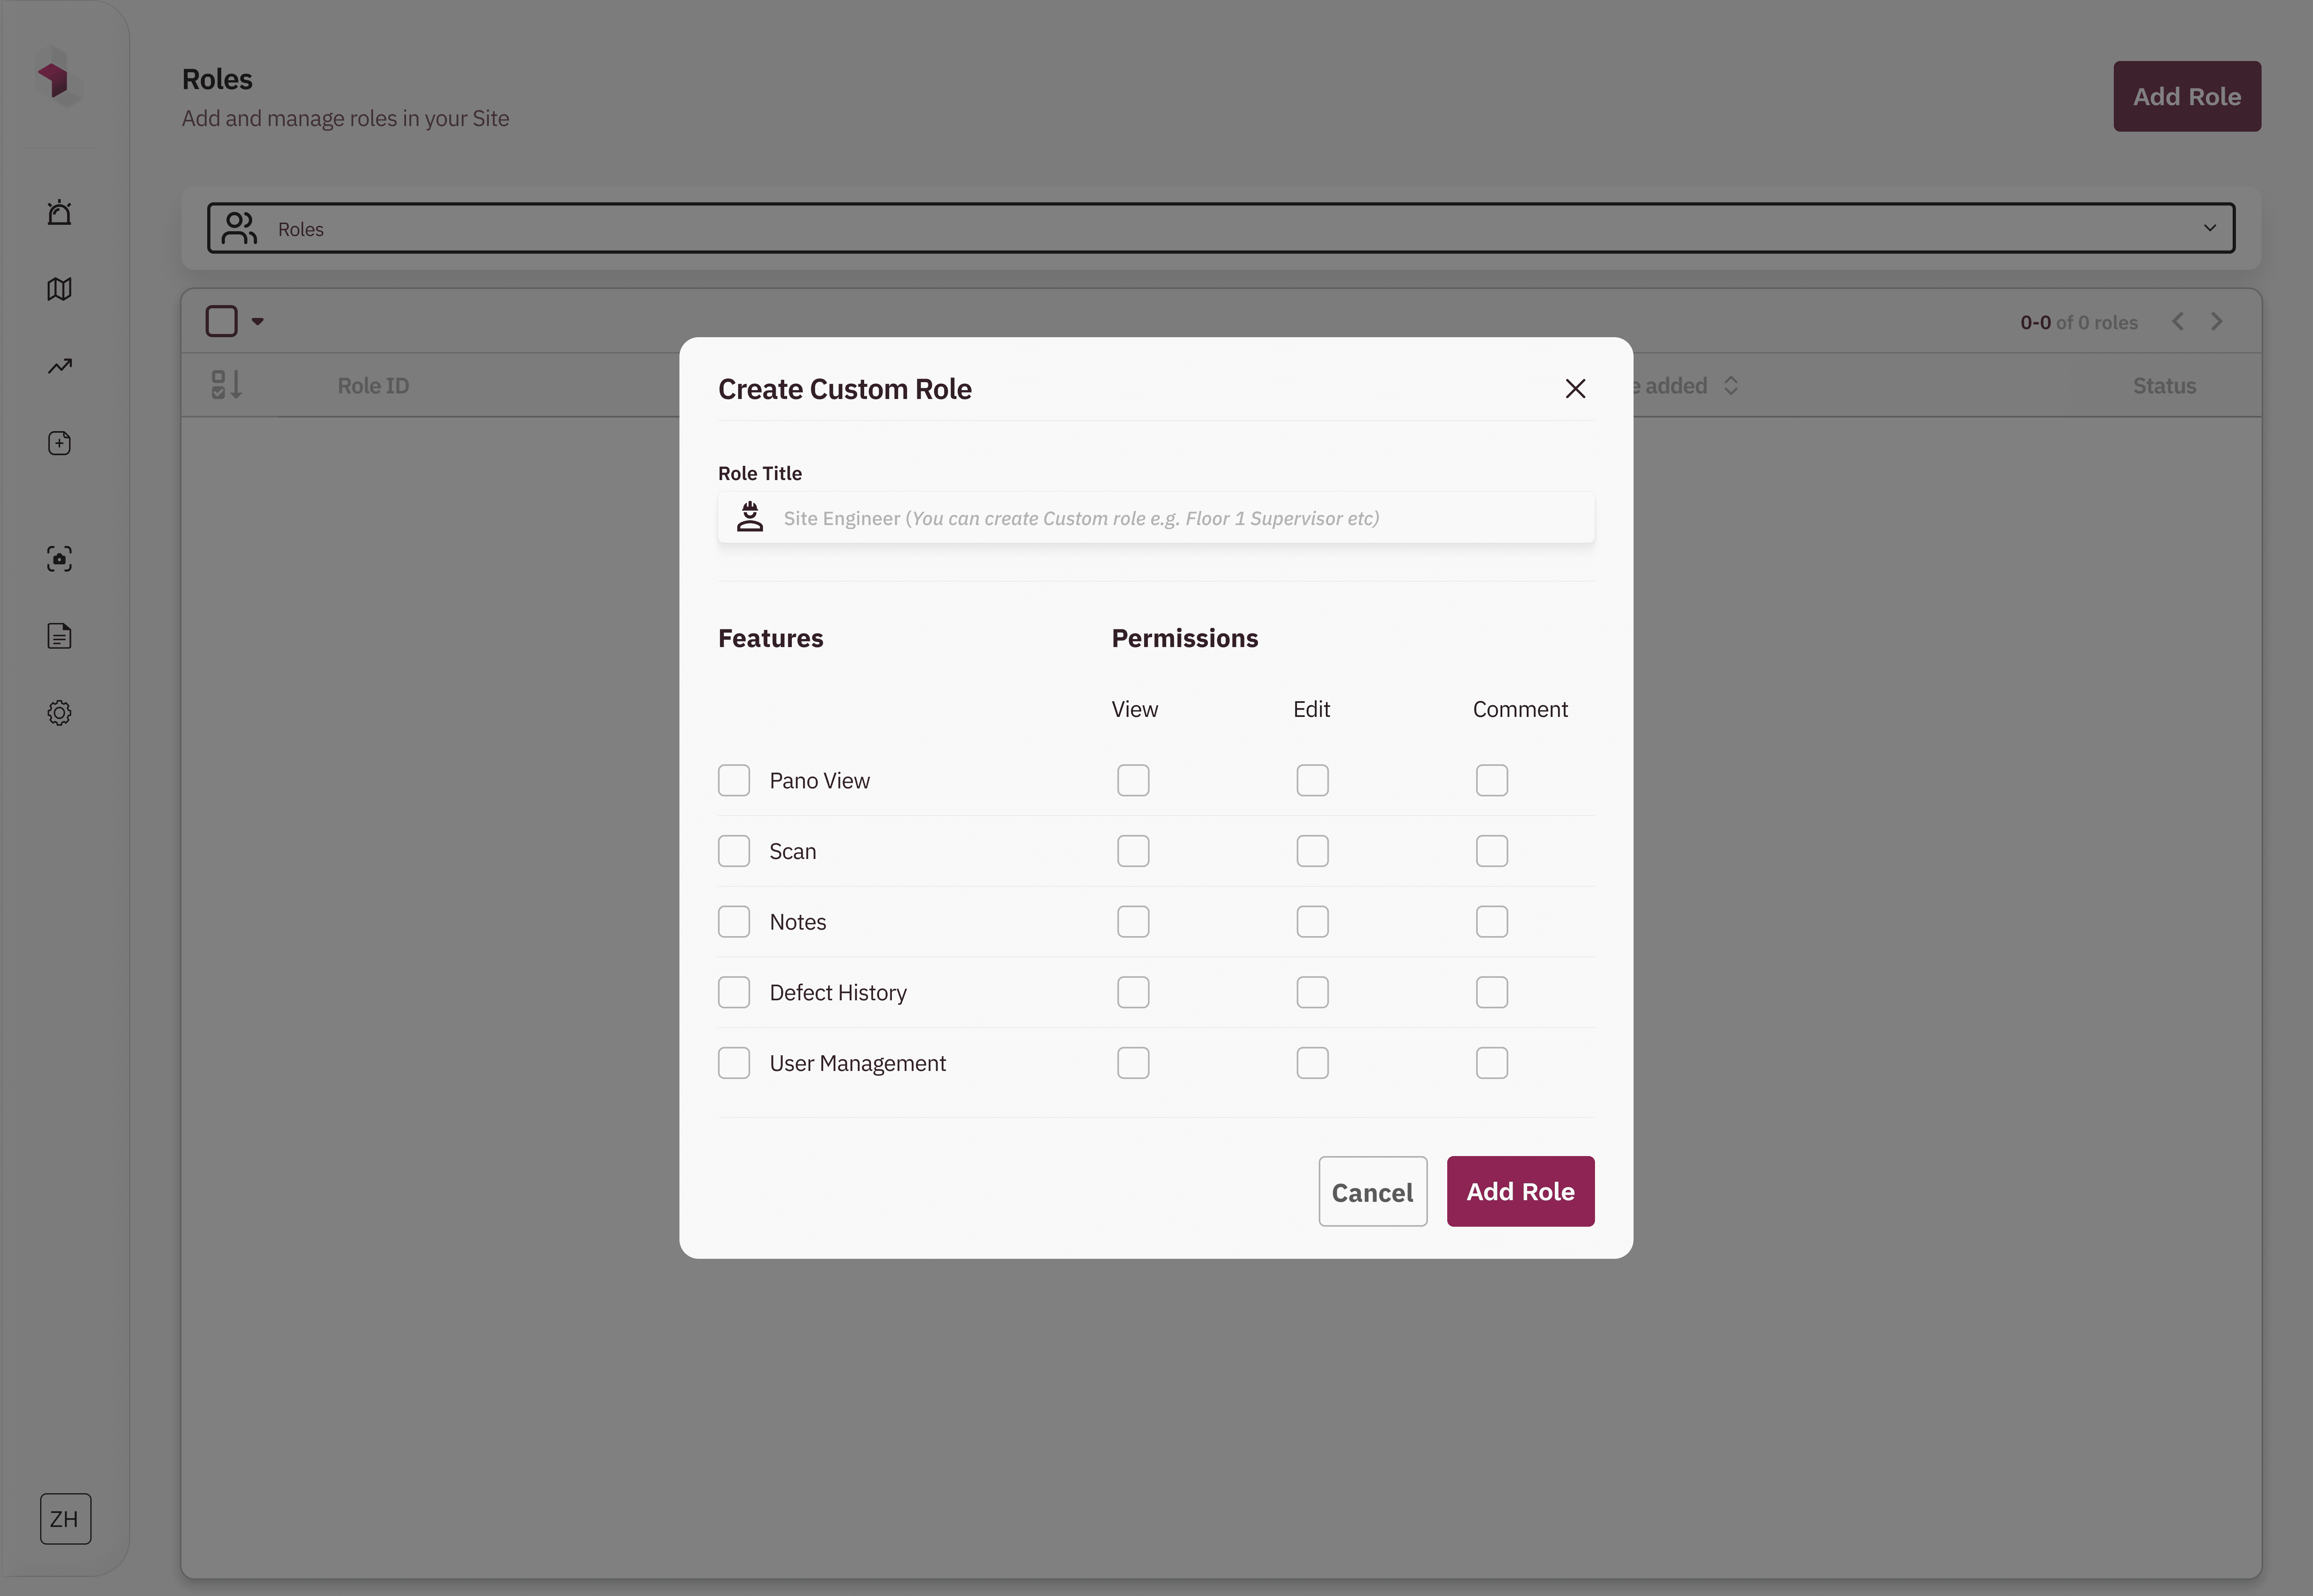Click the document report icon in the sidebar

tap(59, 636)
